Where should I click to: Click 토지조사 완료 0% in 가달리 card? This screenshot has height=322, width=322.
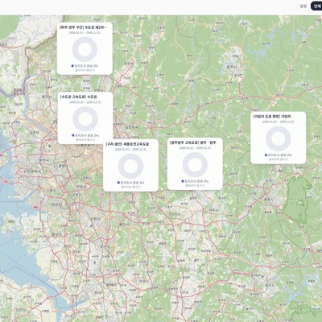click(280, 155)
